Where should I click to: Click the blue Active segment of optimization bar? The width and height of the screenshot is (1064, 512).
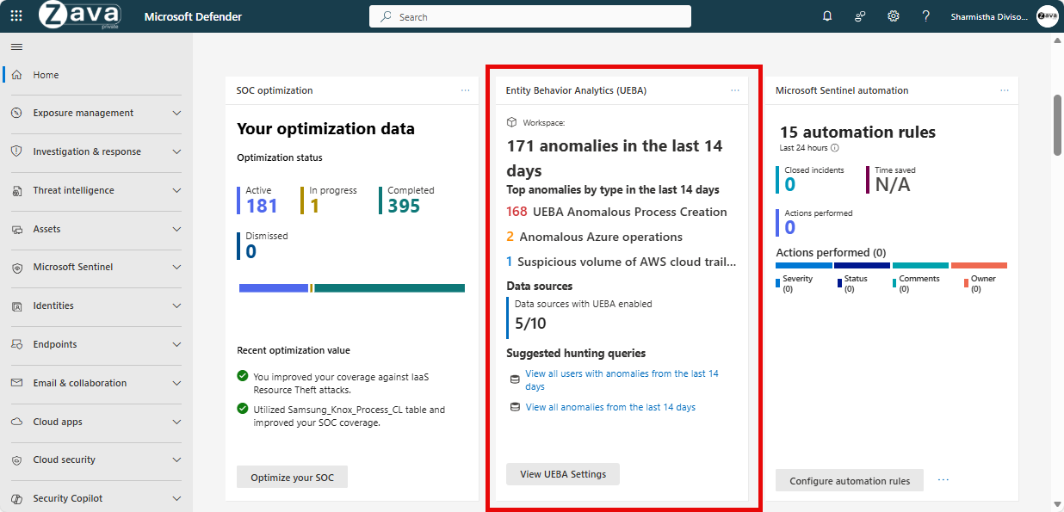point(274,288)
